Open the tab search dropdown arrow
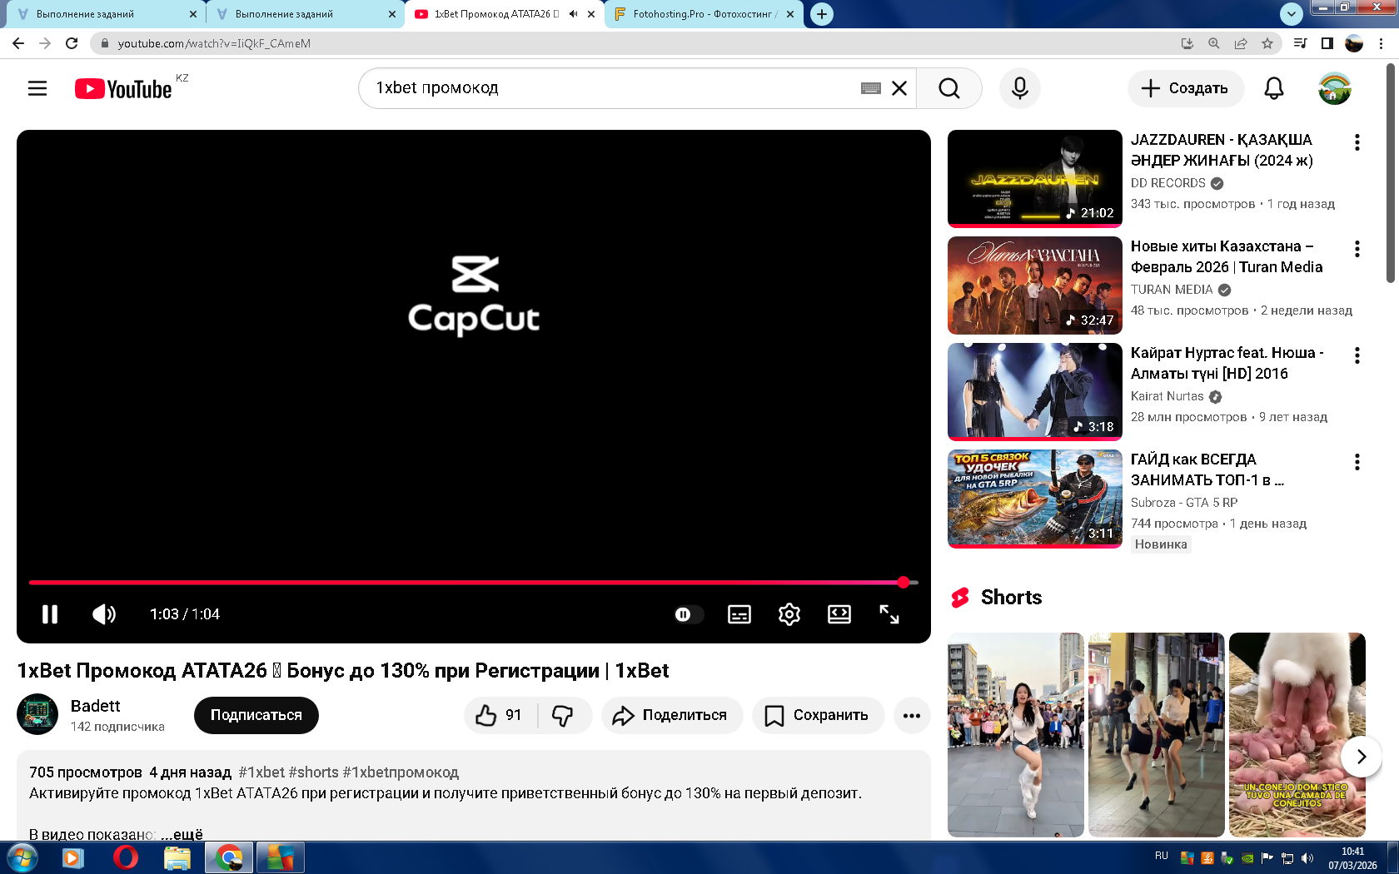Image resolution: width=1399 pixels, height=874 pixels. tap(1291, 14)
